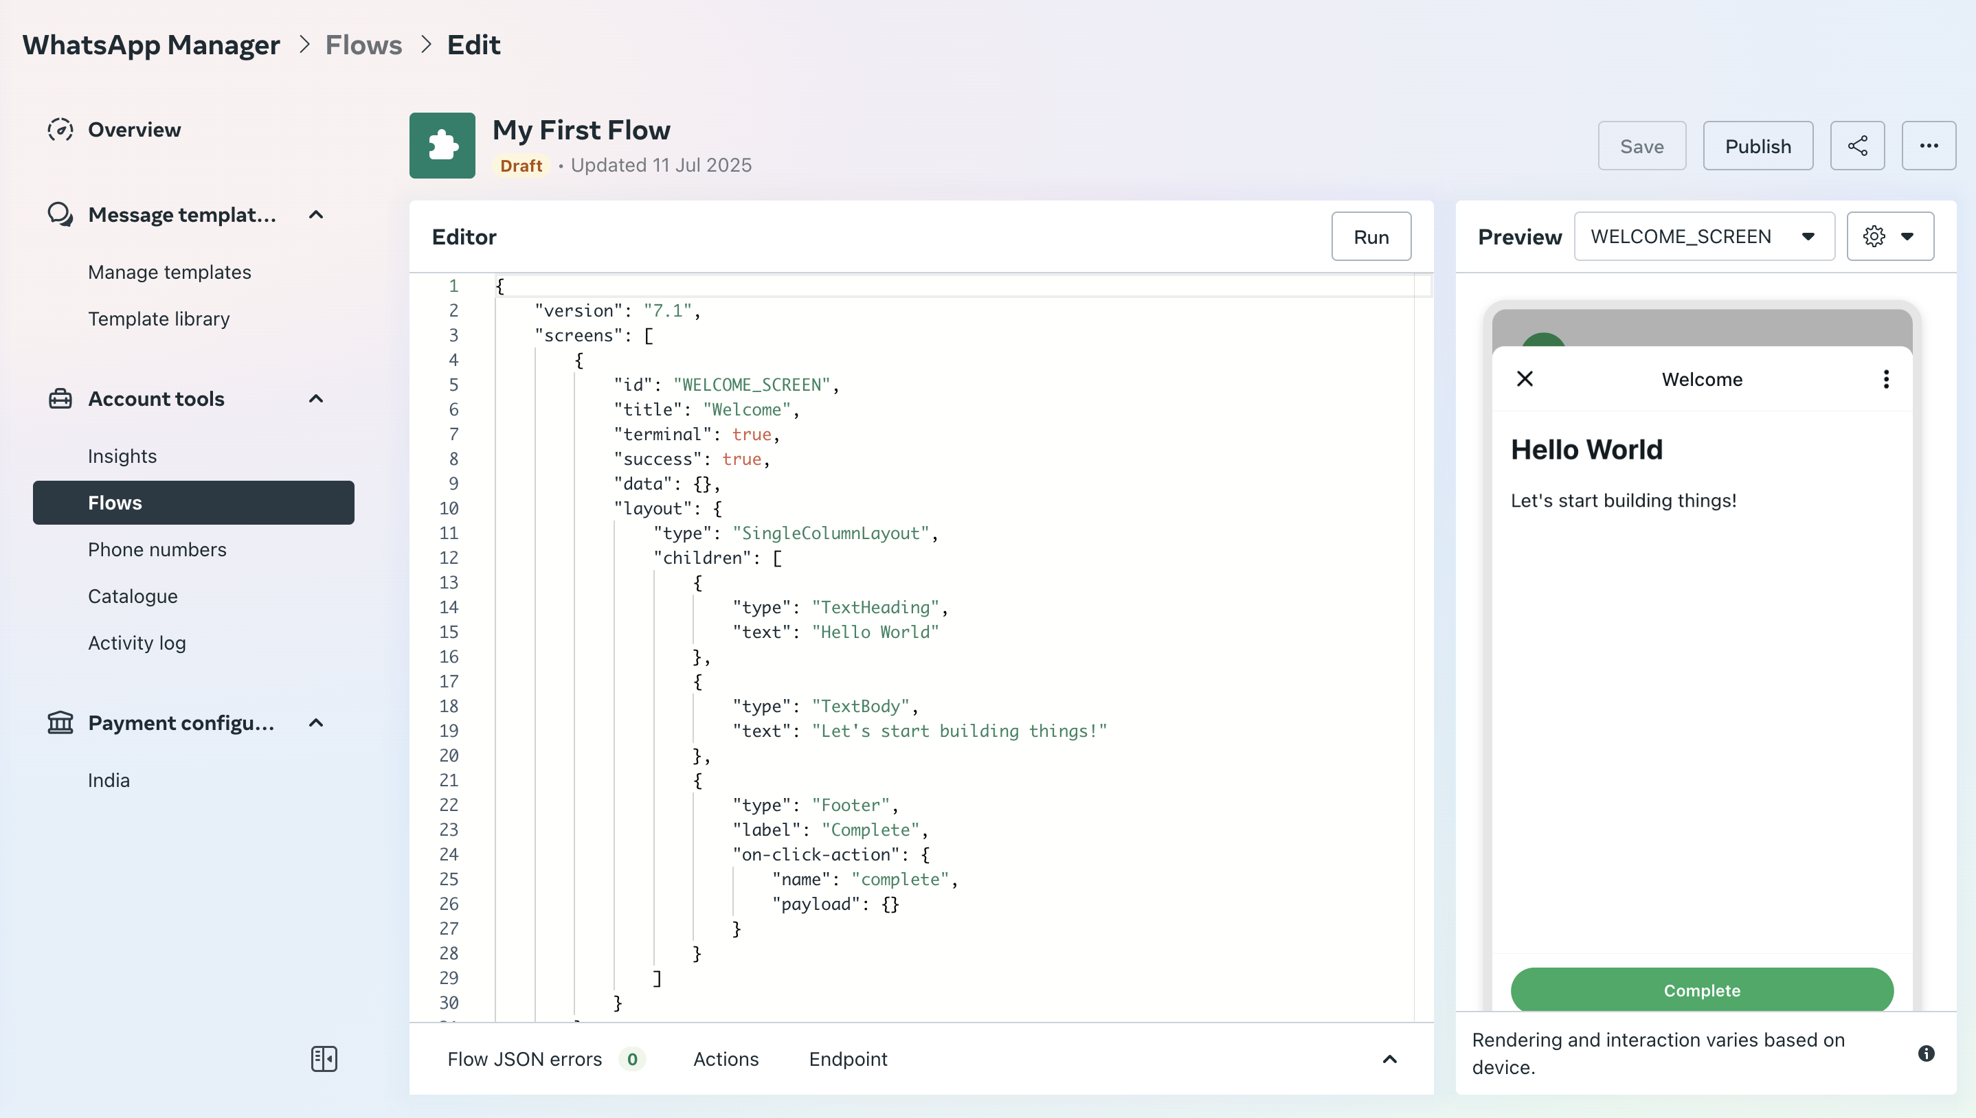The height and width of the screenshot is (1118, 1976).
Task: Click the Account tools briefcase icon
Action: point(60,398)
